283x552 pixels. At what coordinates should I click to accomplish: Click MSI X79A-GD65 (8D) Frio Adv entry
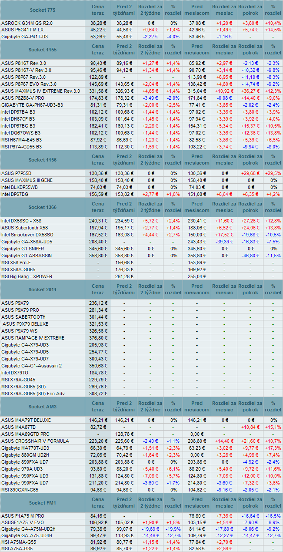(x=33, y=394)
